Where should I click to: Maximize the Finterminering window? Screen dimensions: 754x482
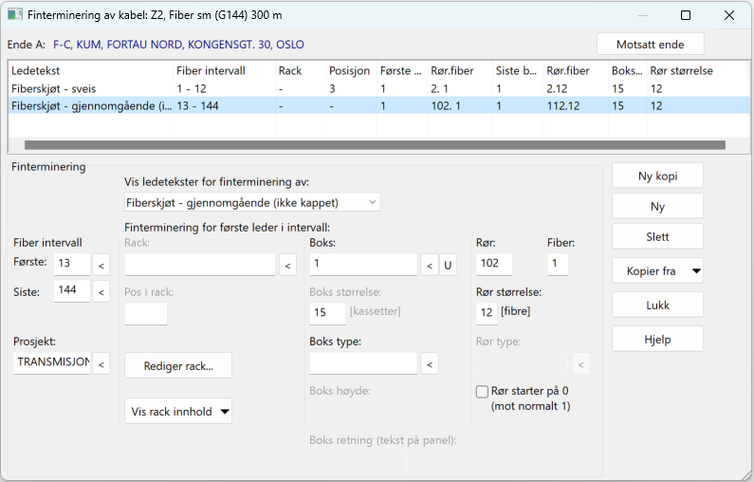pyautogui.click(x=686, y=15)
